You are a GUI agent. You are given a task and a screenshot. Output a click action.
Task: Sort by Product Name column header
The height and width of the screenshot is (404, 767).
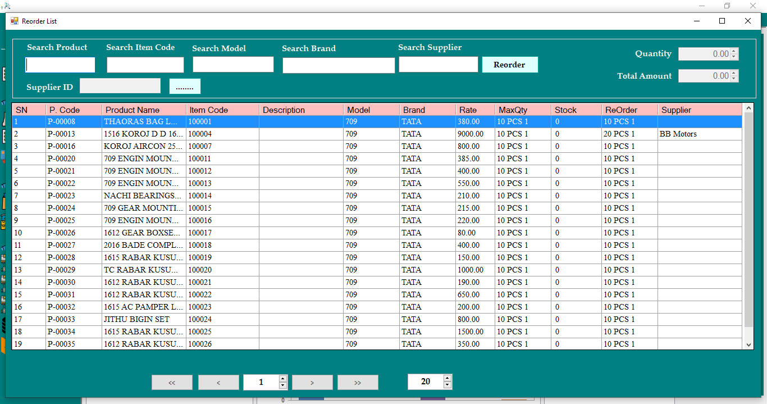pyautogui.click(x=144, y=110)
